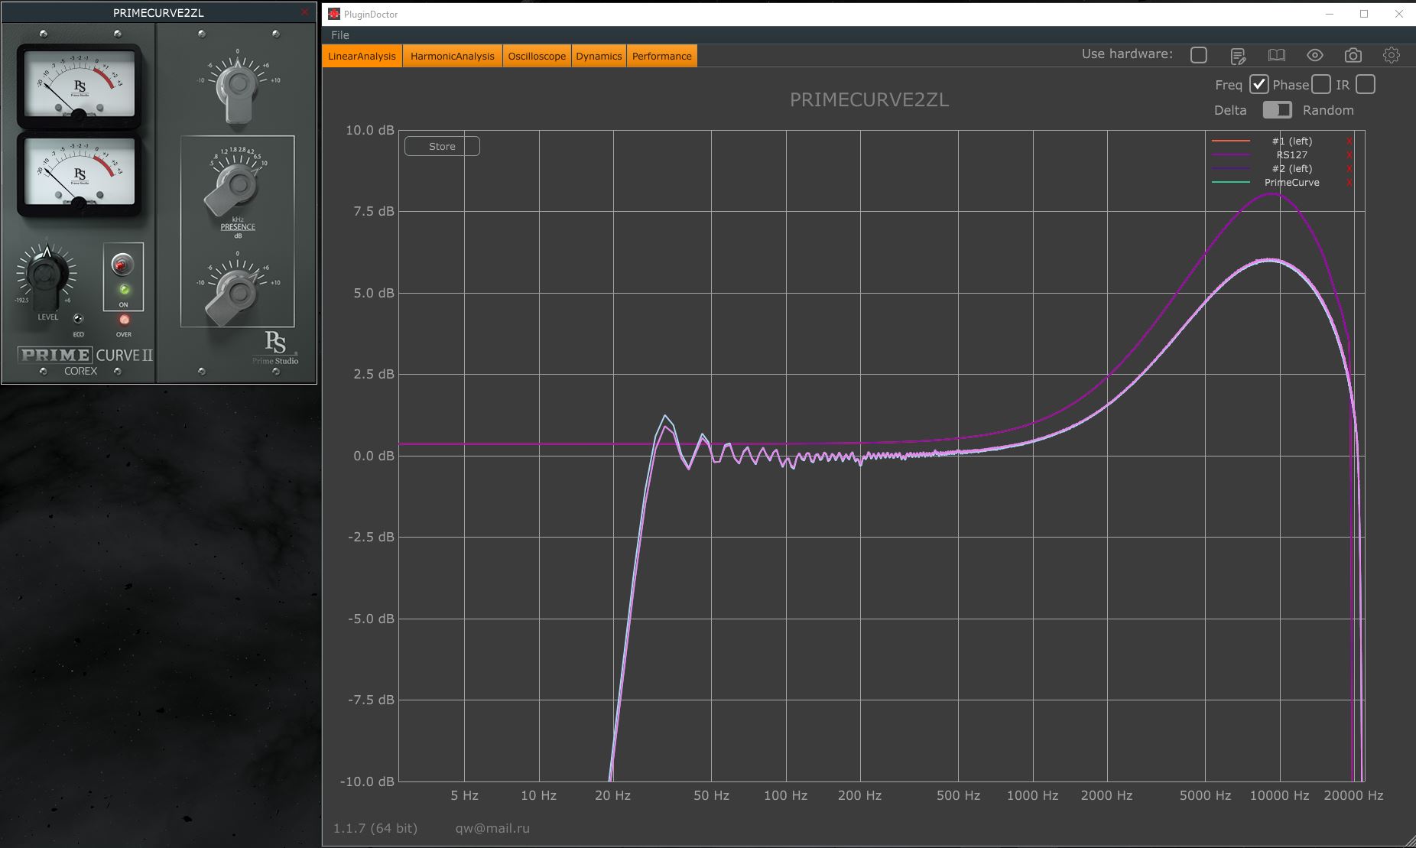Open the manual book icon
Image resolution: width=1416 pixels, height=848 pixels.
coord(1276,55)
